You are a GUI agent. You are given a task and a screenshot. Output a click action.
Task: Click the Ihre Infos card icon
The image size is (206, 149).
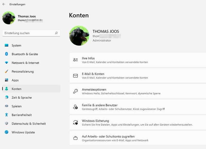(75, 60)
